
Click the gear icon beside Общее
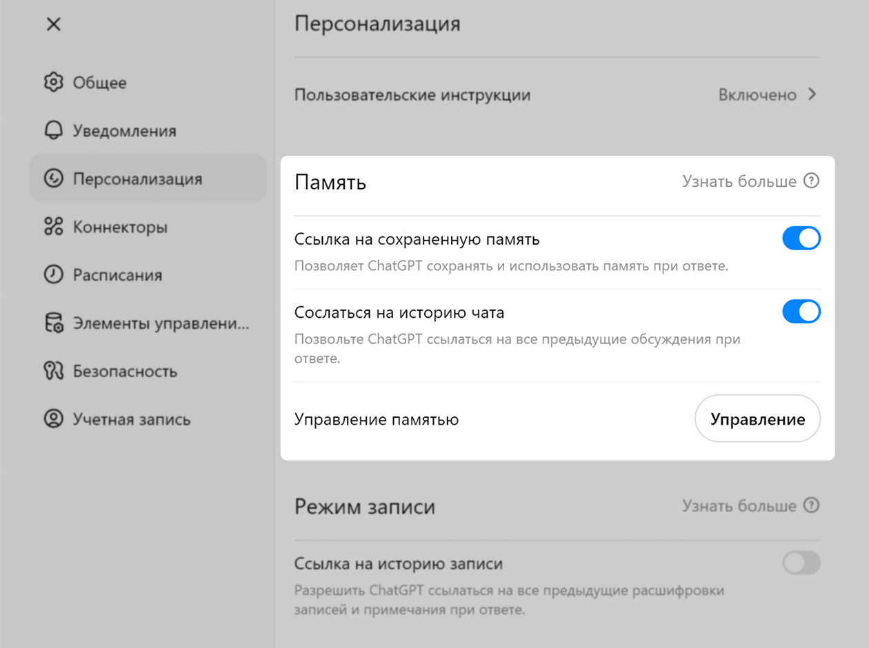pos(53,83)
